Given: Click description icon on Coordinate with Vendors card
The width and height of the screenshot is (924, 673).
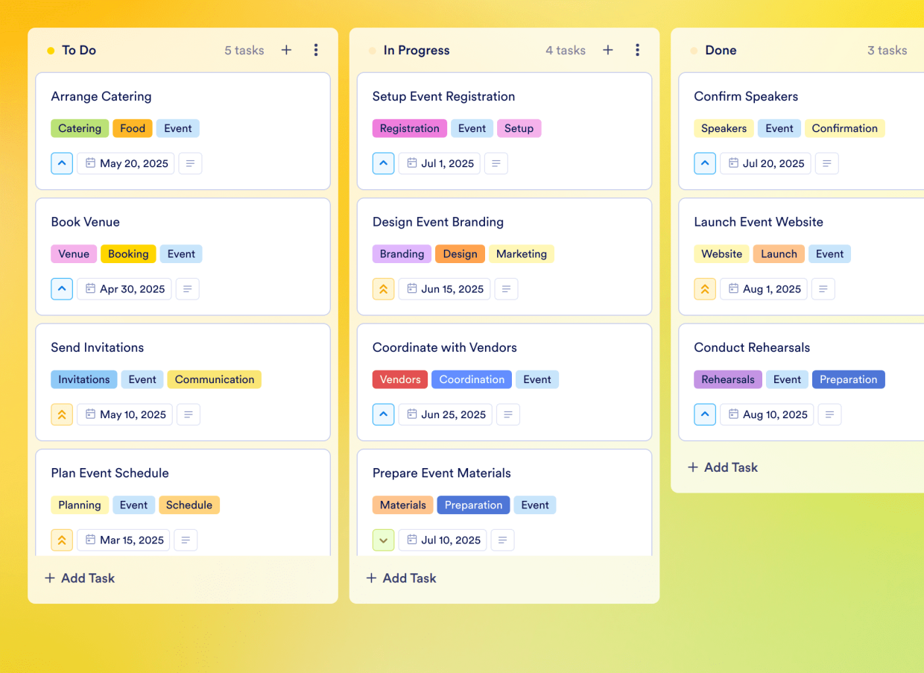Looking at the screenshot, I should tap(508, 415).
